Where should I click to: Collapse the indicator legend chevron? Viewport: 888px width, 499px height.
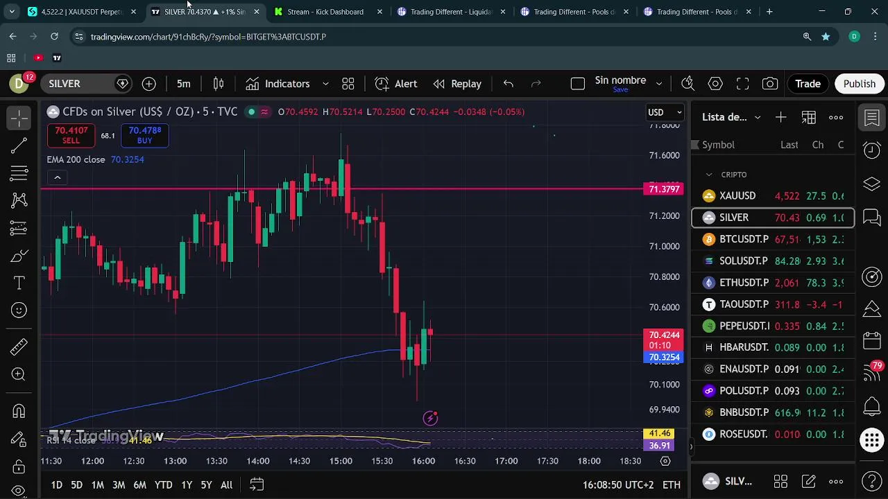pyautogui.click(x=58, y=178)
